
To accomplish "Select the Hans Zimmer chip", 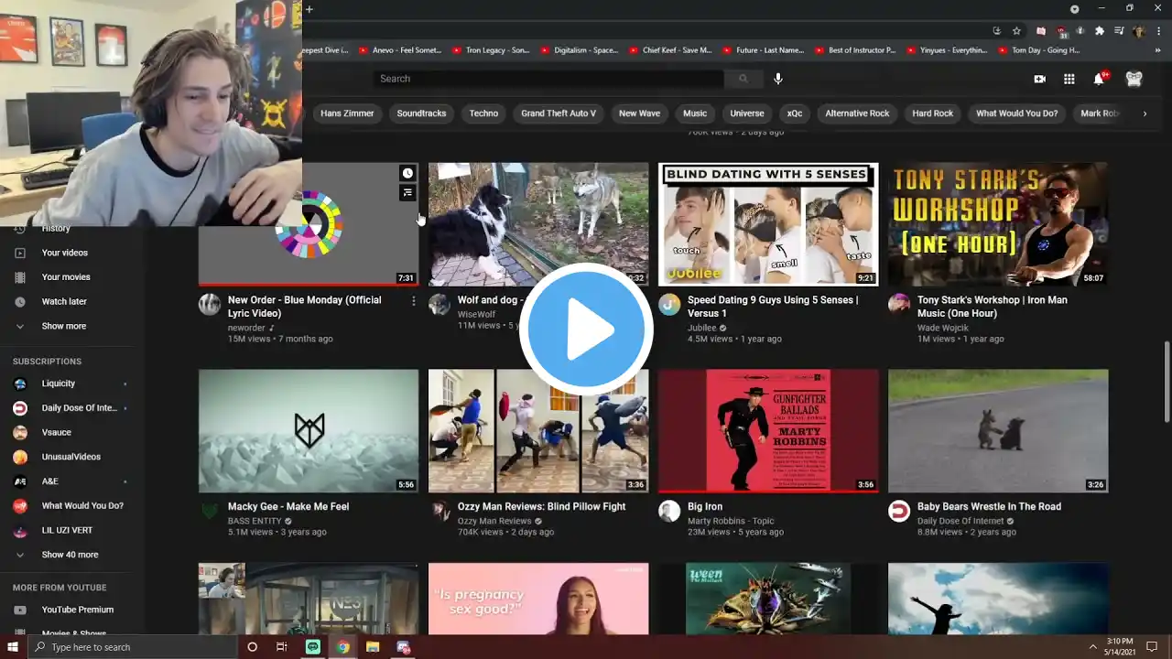I will (347, 113).
